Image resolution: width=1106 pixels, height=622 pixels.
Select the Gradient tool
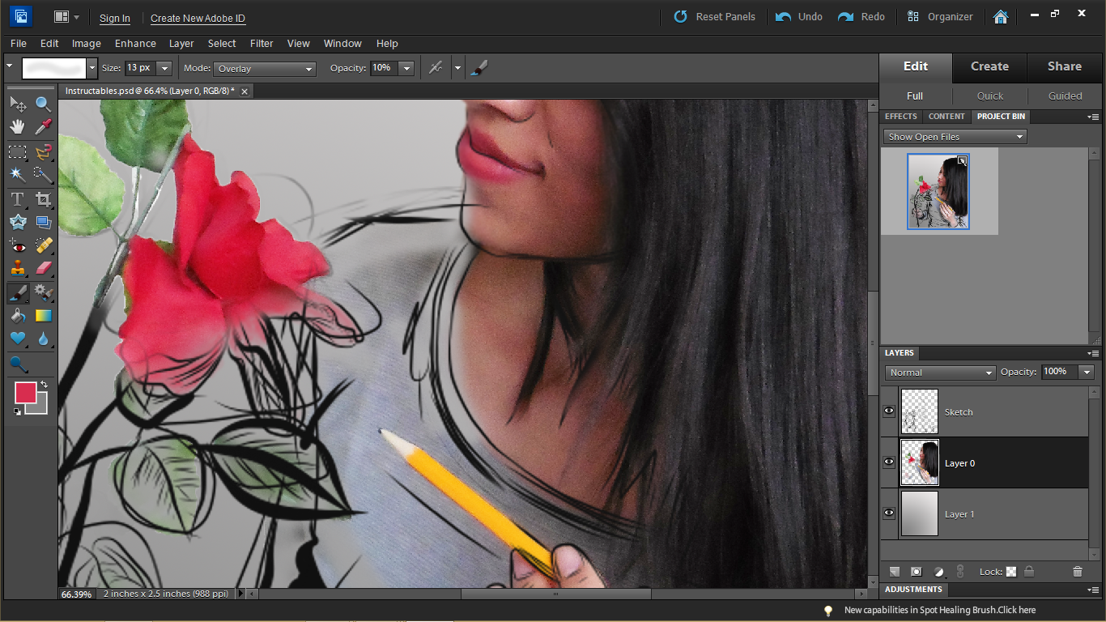pyautogui.click(x=44, y=316)
